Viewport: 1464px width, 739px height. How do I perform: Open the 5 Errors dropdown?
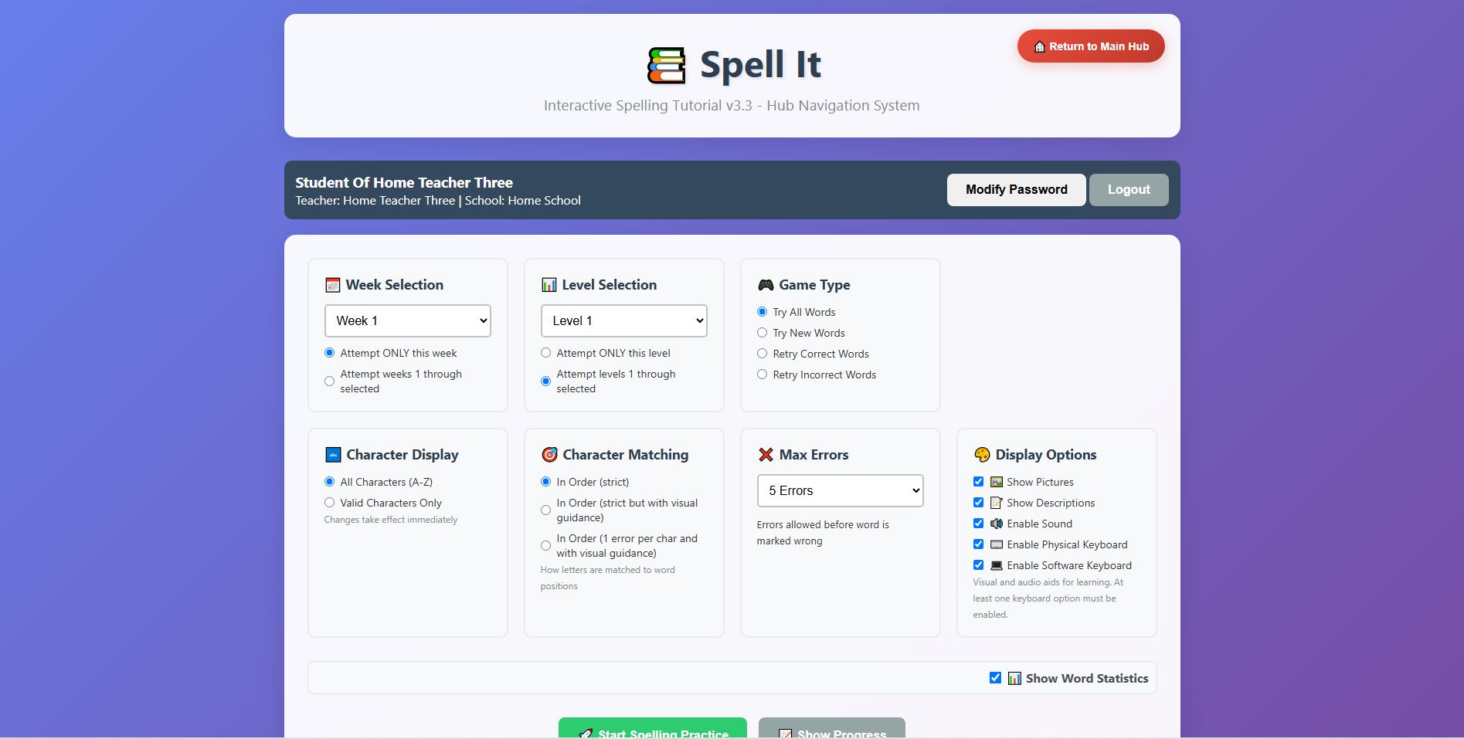tap(840, 491)
